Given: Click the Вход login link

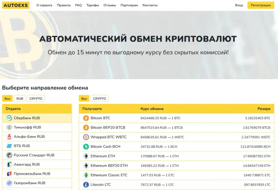Looking at the screenshot, I should [239, 5].
